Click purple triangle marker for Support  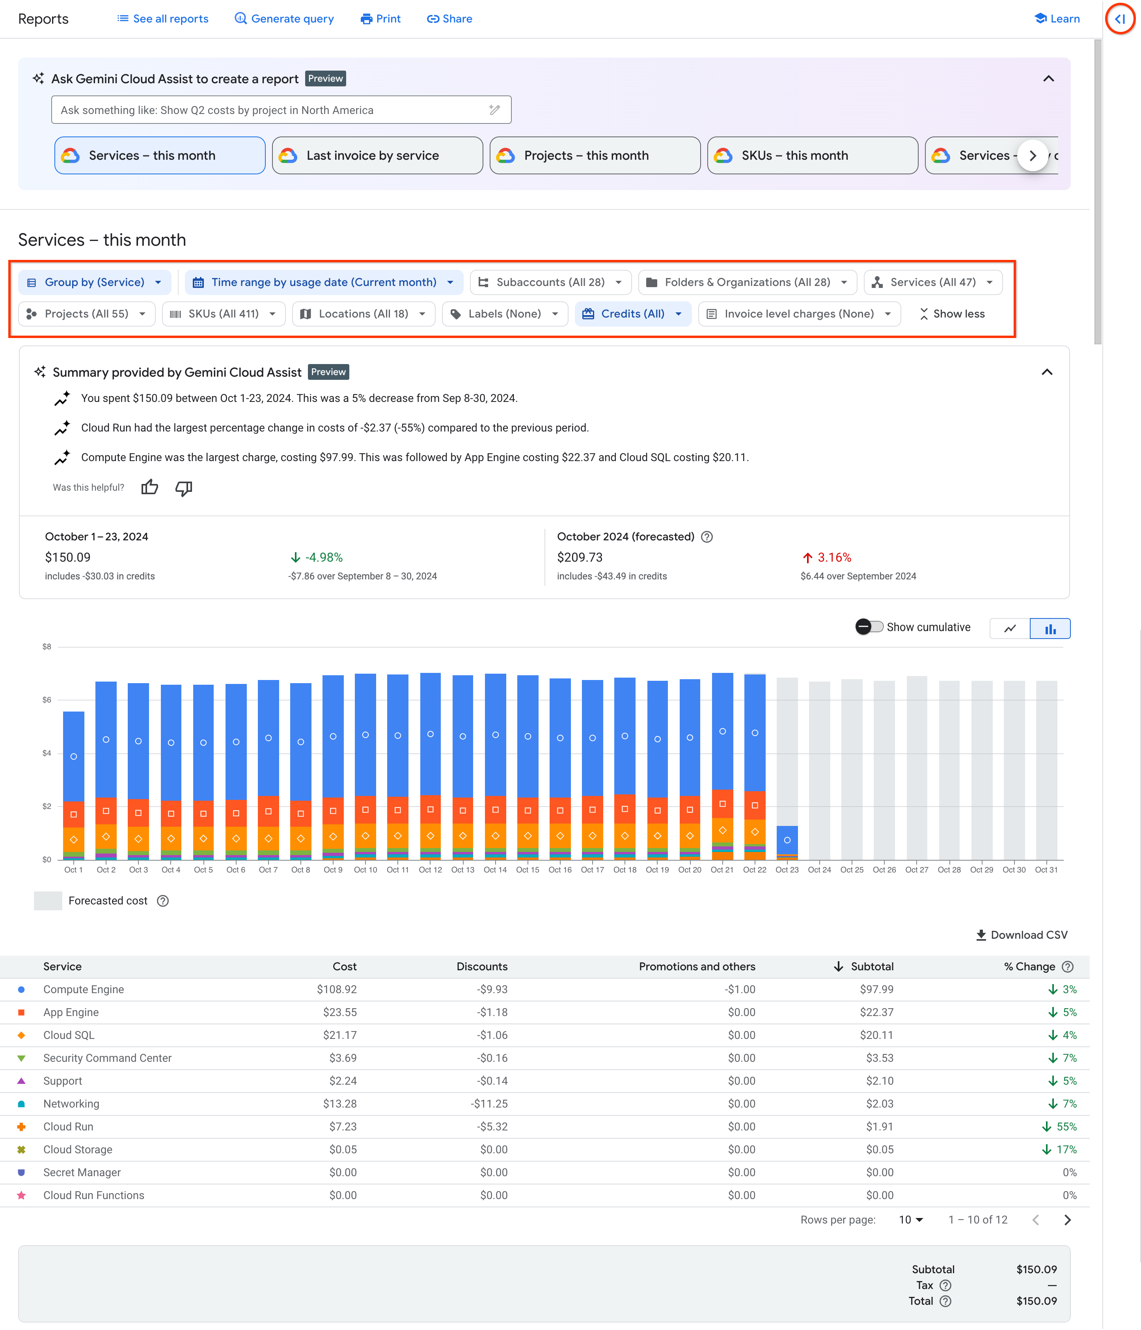(21, 1081)
